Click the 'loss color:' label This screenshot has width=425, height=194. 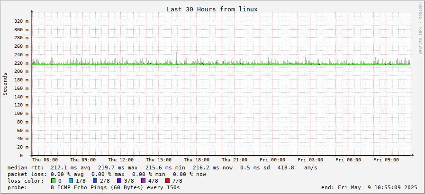tap(26, 181)
